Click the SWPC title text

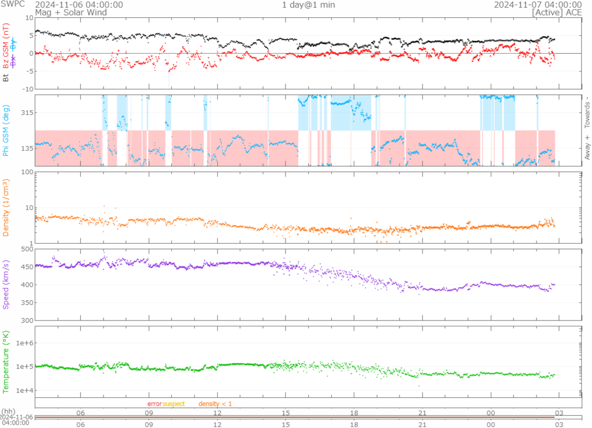point(12,5)
